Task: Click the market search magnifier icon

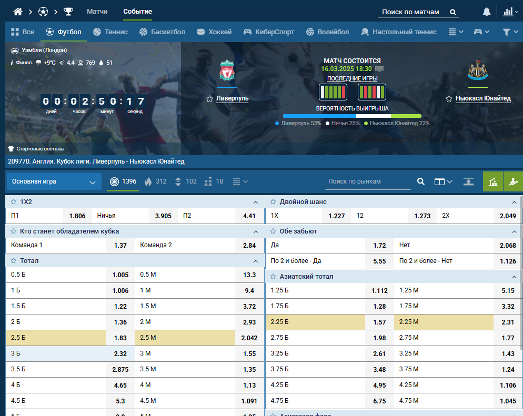Action: 421,181
